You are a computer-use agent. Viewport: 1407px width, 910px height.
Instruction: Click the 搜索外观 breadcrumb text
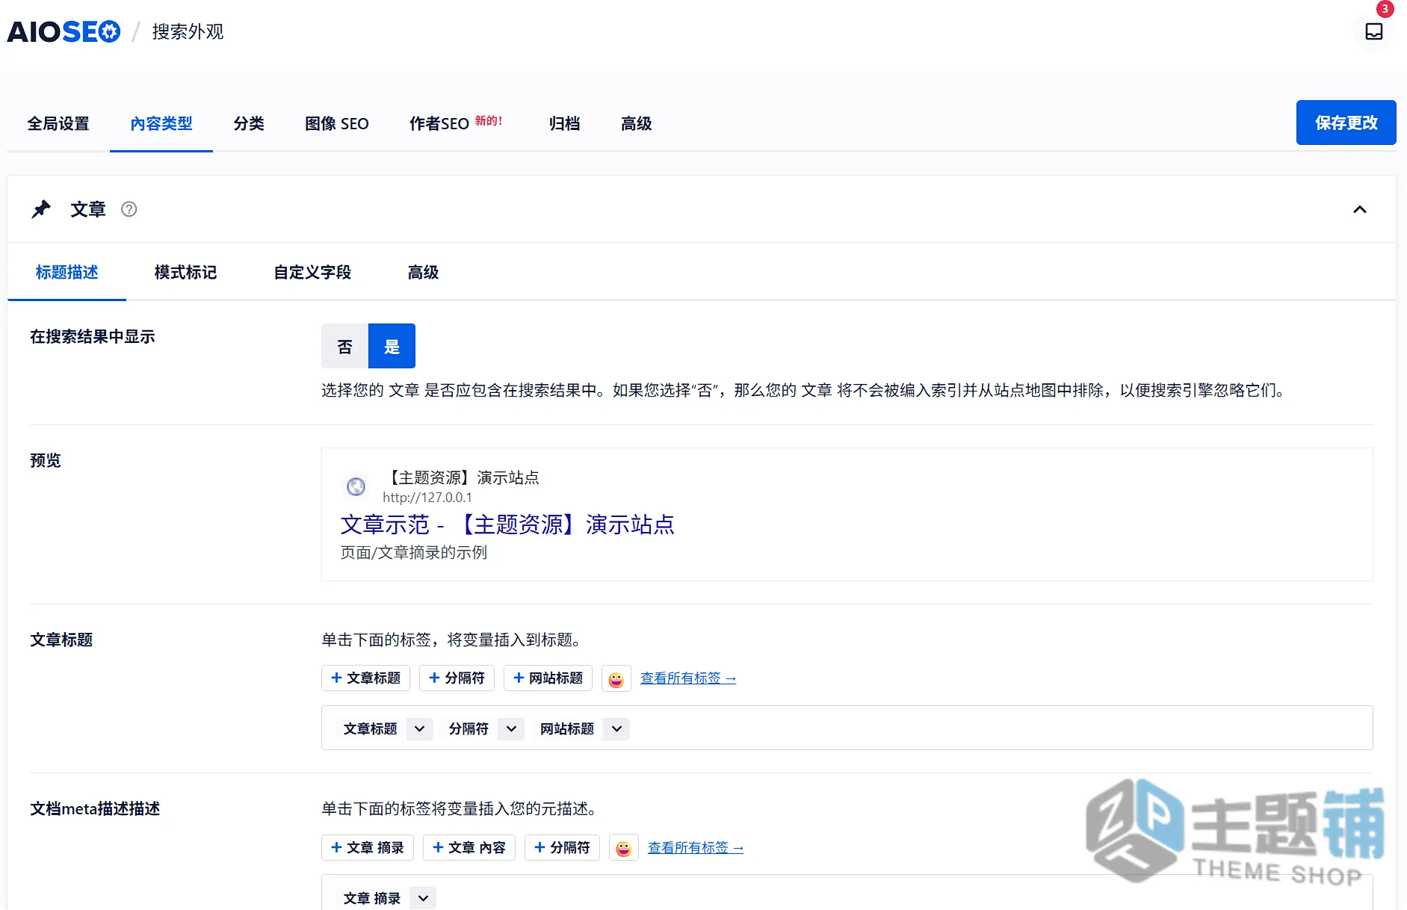pyautogui.click(x=188, y=31)
